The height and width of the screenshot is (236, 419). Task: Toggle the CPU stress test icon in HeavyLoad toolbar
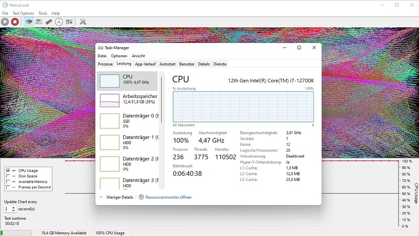point(29,22)
